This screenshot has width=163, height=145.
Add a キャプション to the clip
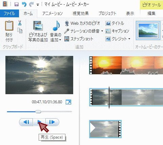click(x=117, y=31)
